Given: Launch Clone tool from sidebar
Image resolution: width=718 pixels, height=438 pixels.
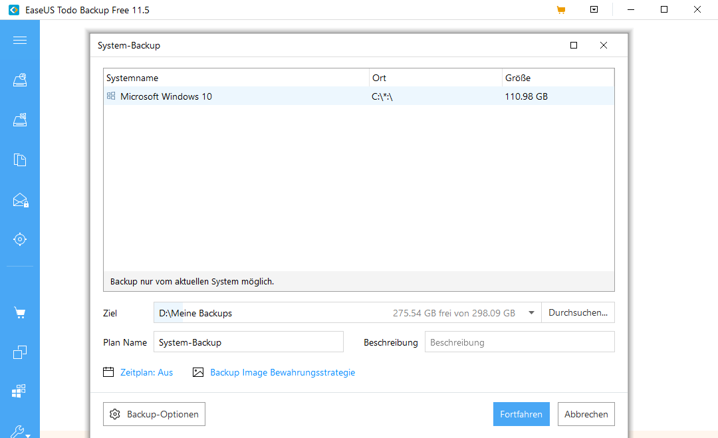Looking at the screenshot, I should click(20, 352).
